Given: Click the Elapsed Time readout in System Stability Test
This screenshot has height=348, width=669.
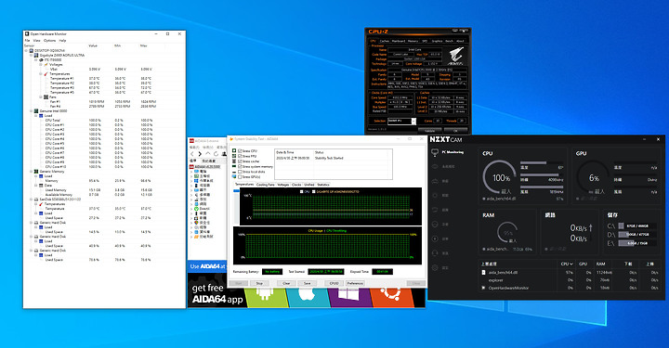Looking at the screenshot, I should click(x=382, y=271).
